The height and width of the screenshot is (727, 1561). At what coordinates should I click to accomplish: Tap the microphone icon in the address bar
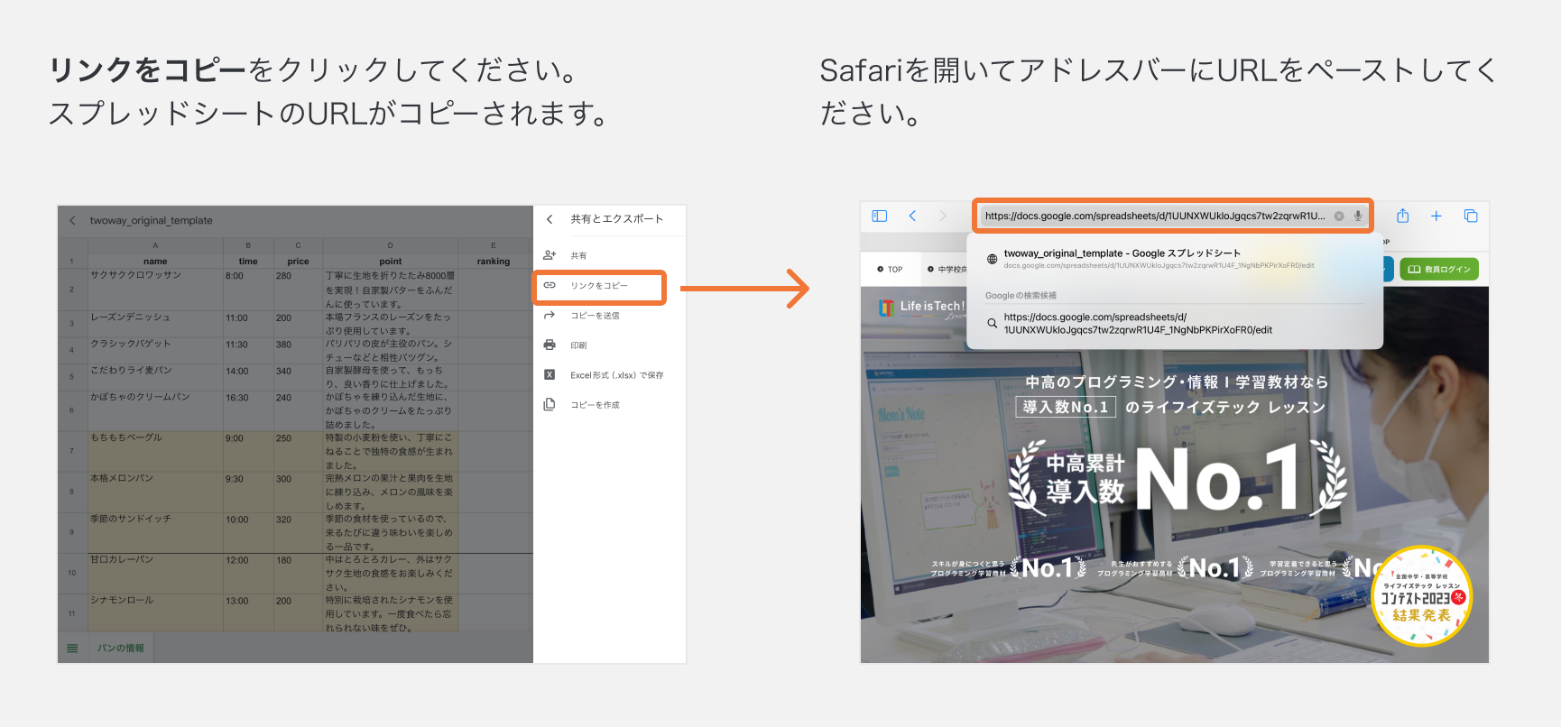1358,216
